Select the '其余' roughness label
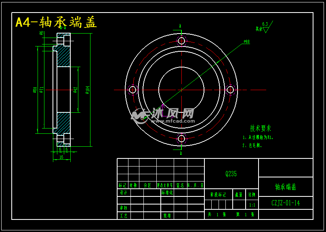The height and width of the screenshot is (232, 326). pyautogui.click(x=259, y=29)
